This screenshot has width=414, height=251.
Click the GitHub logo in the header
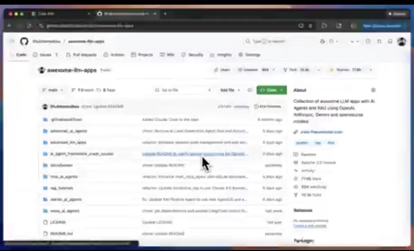(x=24, y=41)
